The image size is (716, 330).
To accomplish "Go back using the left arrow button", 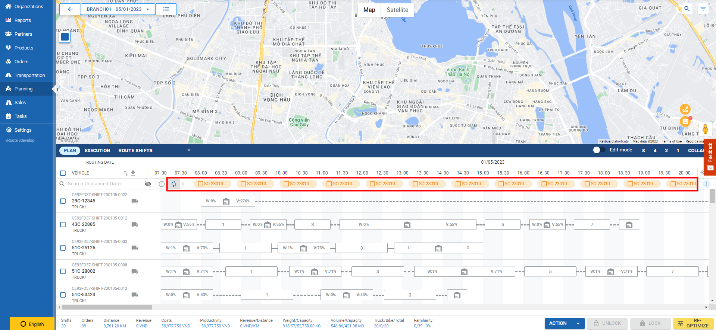I will 70,9.
